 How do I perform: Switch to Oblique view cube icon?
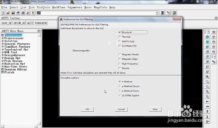[207, 42]
